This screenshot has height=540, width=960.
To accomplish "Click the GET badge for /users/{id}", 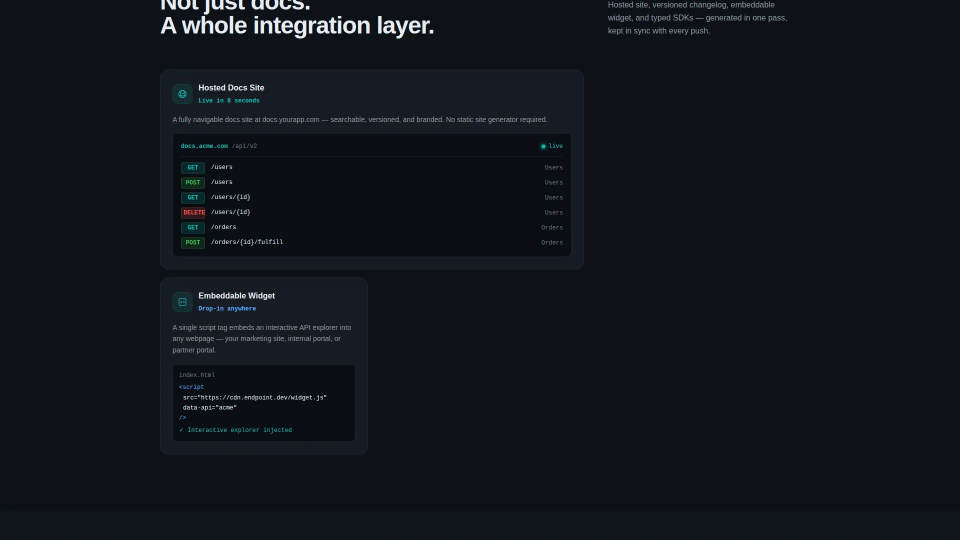I will click(193, 197).
